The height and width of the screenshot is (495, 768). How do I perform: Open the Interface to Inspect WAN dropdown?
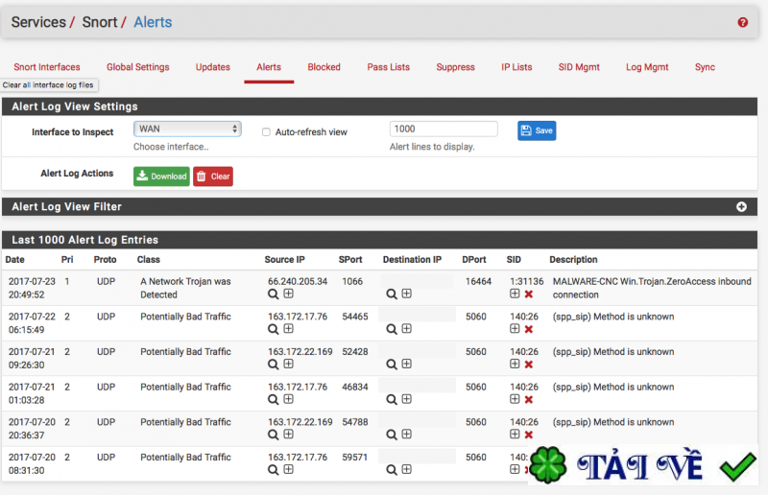(x=187, y=129)
